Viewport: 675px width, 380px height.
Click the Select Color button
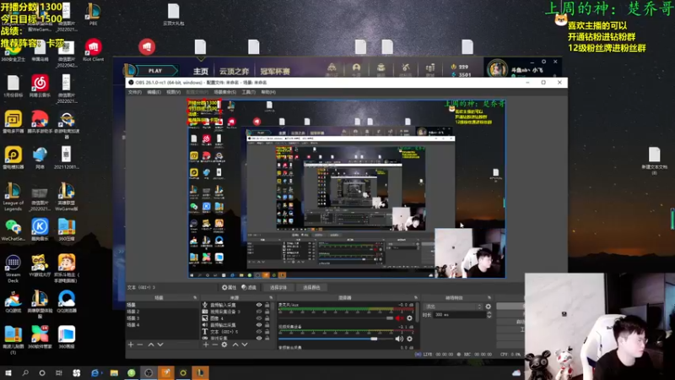click(311, 287)
